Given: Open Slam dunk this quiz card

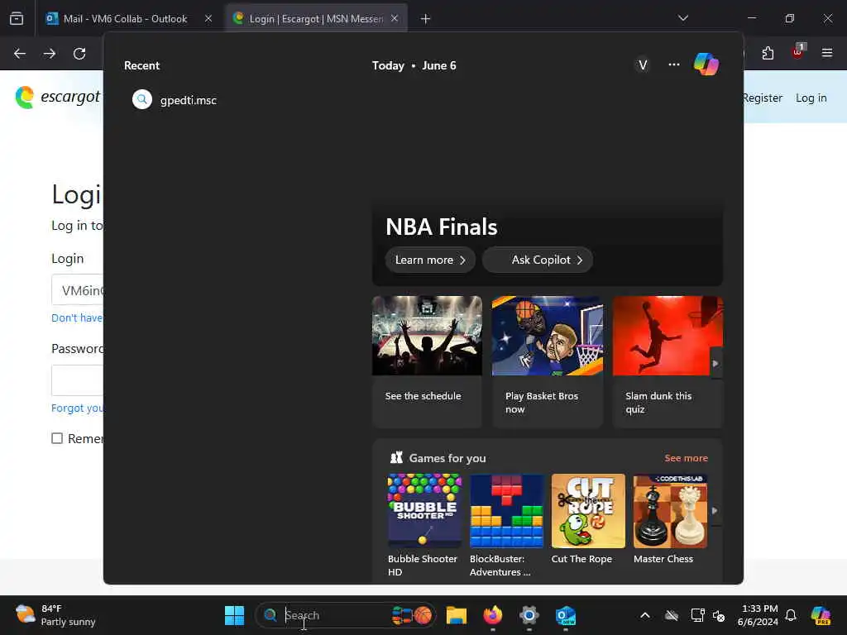Looking at the screenshot, I should coord(668,362).
